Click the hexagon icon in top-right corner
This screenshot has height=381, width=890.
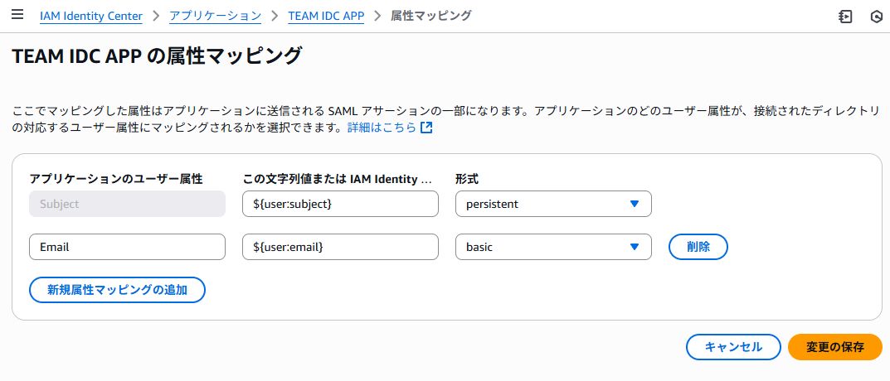click(x=876, y=17)
